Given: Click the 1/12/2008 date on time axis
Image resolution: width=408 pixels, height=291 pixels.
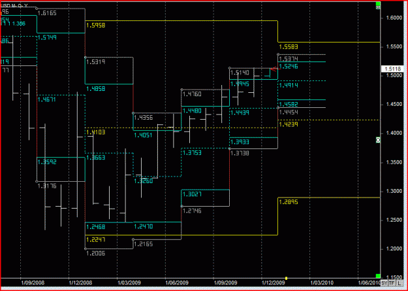Looking at the screenshot, I should click(81, 283).
